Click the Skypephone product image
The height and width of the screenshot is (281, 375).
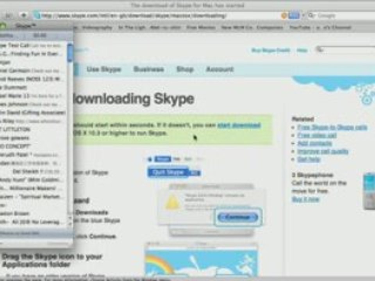369,191
